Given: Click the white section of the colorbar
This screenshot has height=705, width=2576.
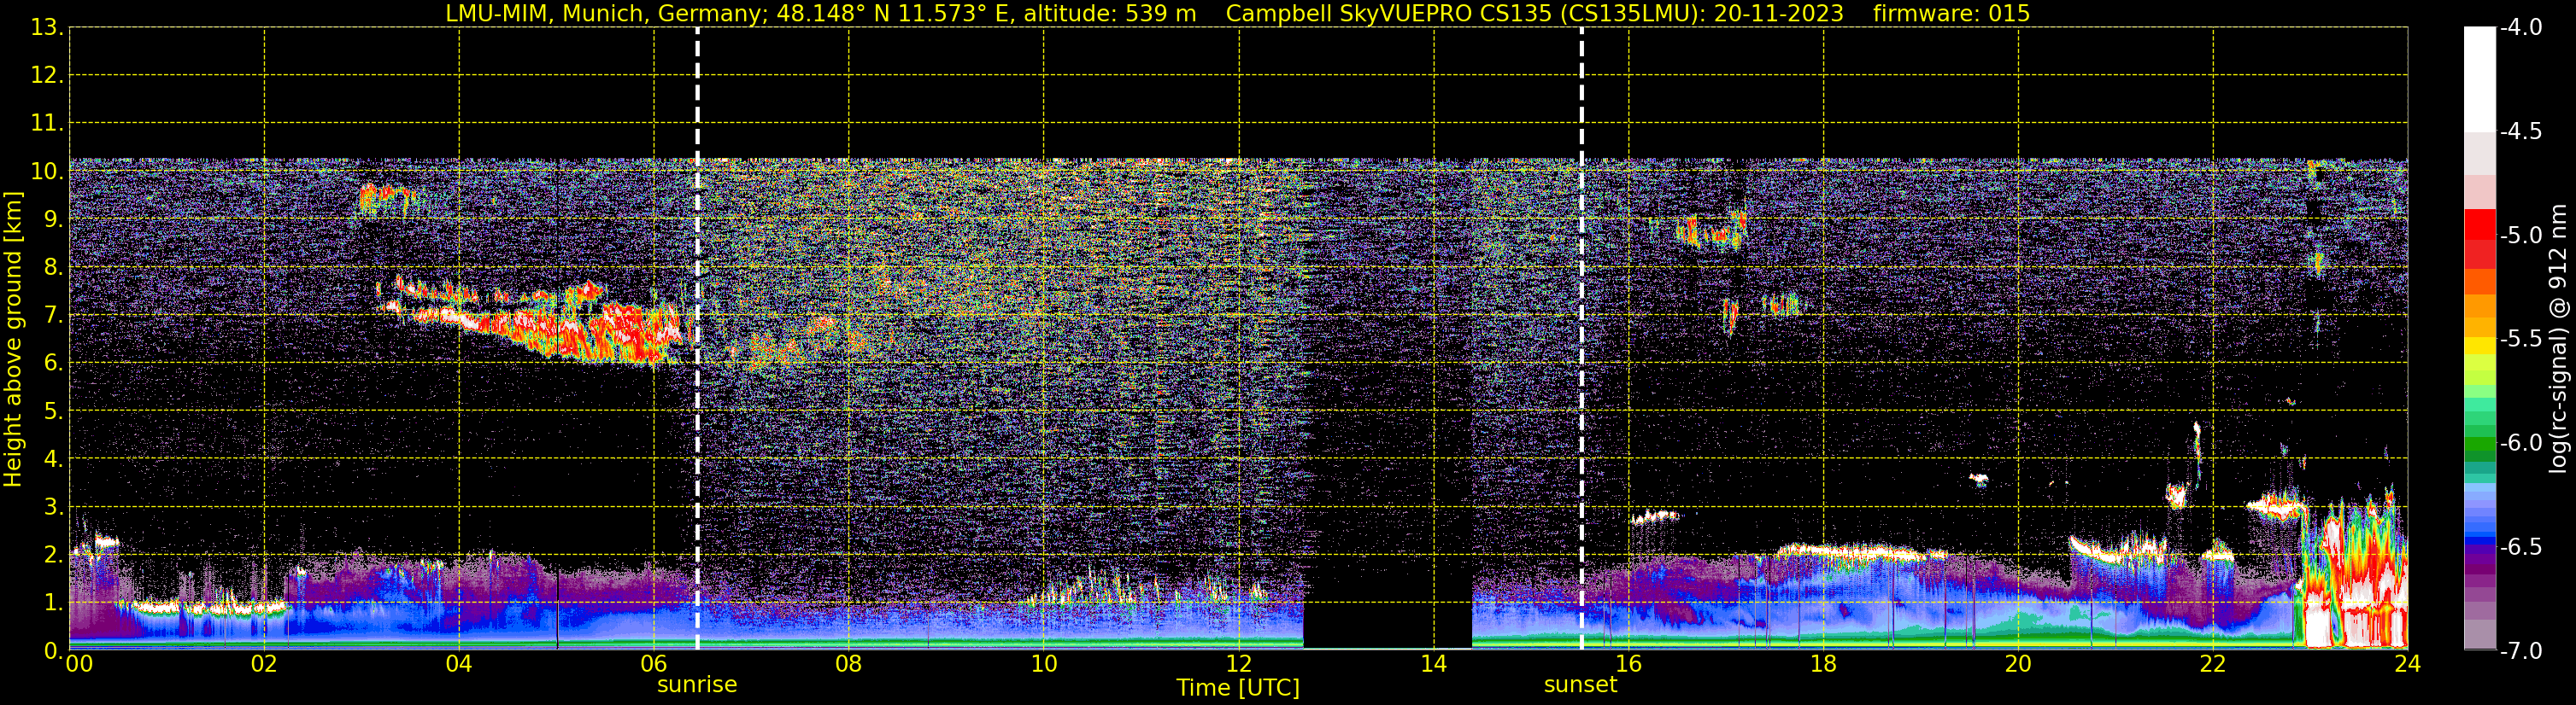Looking at the screenshot, I should coord(2479,80).
